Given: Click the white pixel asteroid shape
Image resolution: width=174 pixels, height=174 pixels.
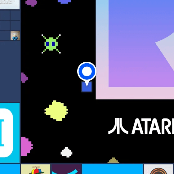Looking at the screenshot, I should (x=66, y=152).
